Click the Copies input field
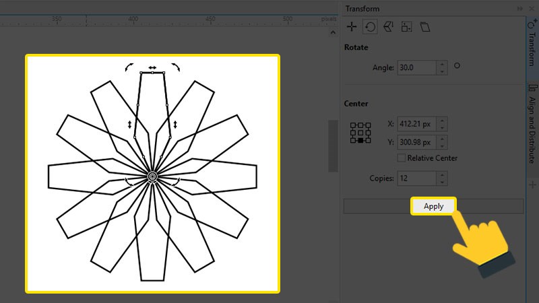Image resolution: width=539 pixels, height=303 pixels. [x=416, y=178]
